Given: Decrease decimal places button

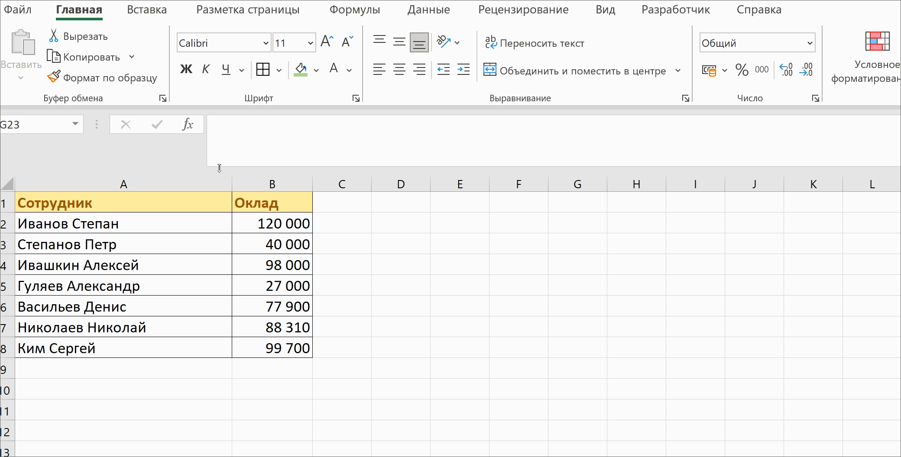Looking at the screenshot, I should tap(806, 69).
